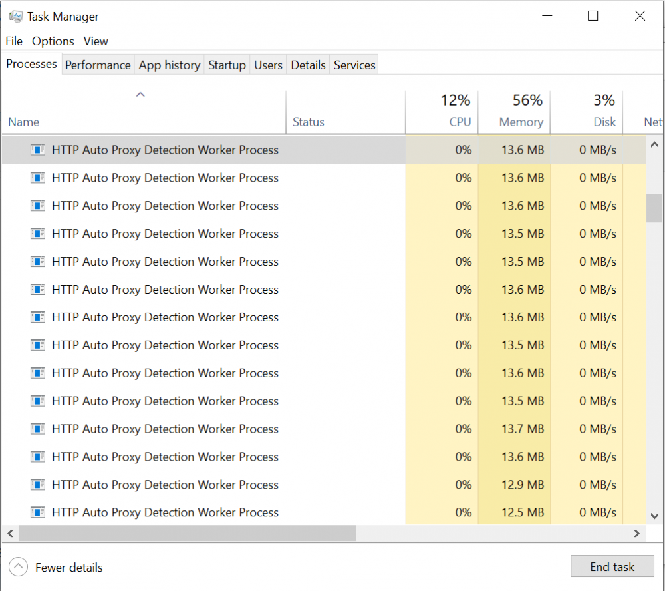Click icon of the process using 12.9 MB
The width and height of the screenshot is (665, 591).
click(38, 485)
